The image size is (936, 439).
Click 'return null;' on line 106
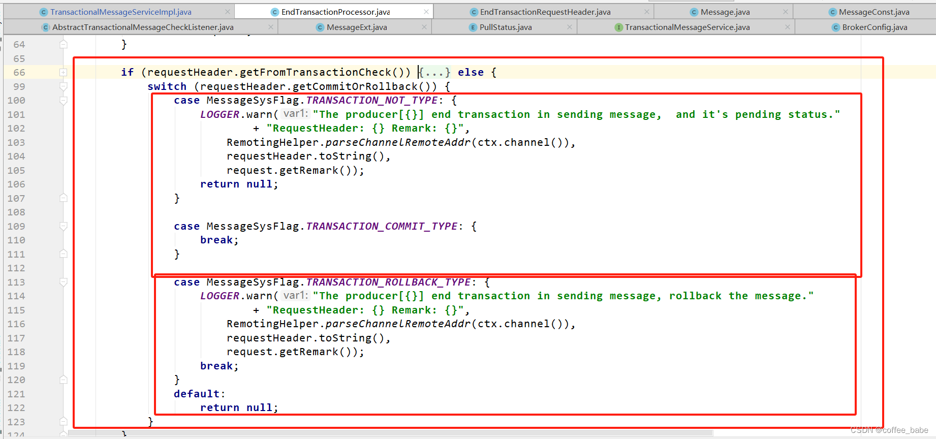tap(239, 184)
